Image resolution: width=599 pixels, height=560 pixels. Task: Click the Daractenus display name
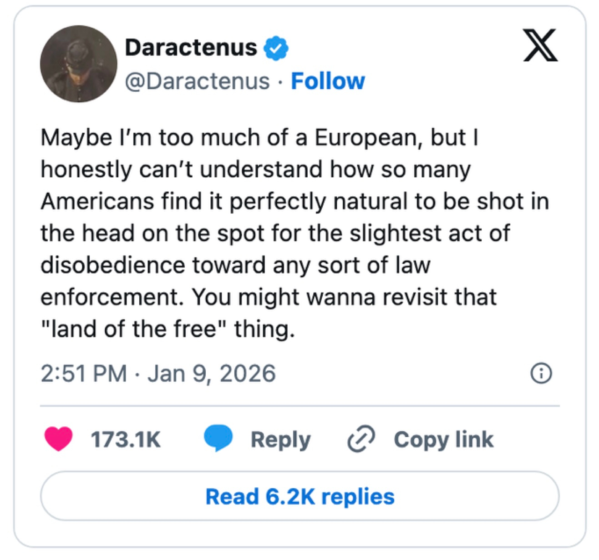coord(191,47)
